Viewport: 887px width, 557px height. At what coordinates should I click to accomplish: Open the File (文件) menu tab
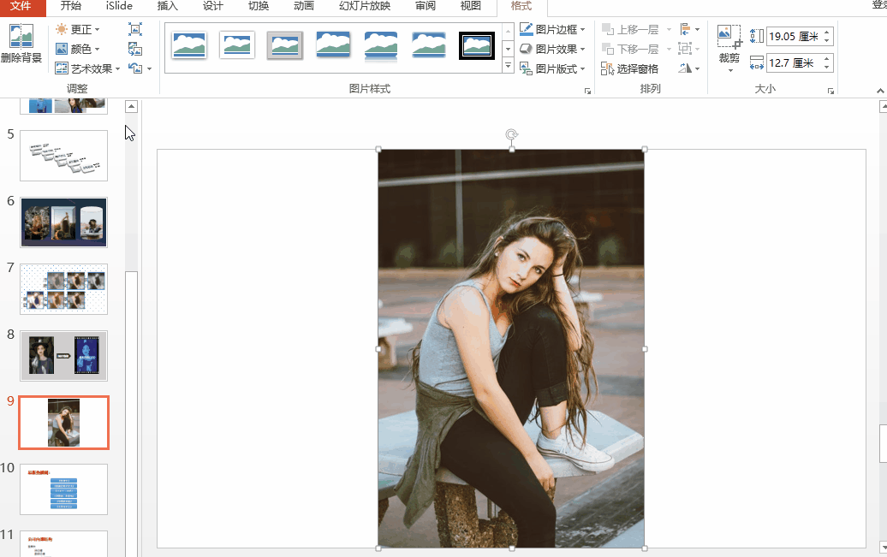coord(21,6)
